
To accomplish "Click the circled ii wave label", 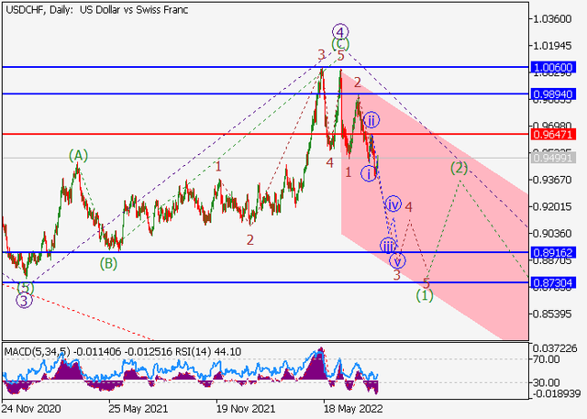I will coord(371,120).
